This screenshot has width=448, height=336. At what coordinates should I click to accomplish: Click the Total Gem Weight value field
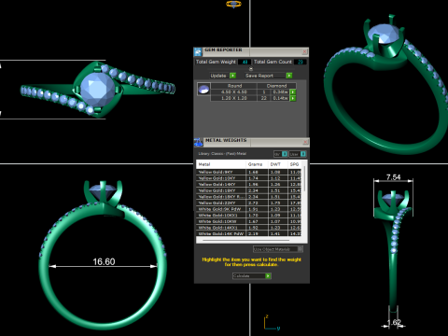[x=245, y=62]
